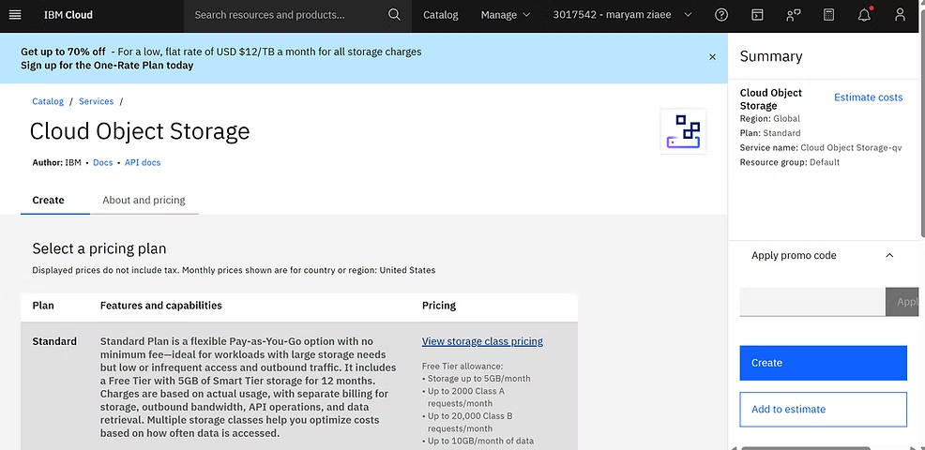Click the search magnifier icon

coord(394,15)
